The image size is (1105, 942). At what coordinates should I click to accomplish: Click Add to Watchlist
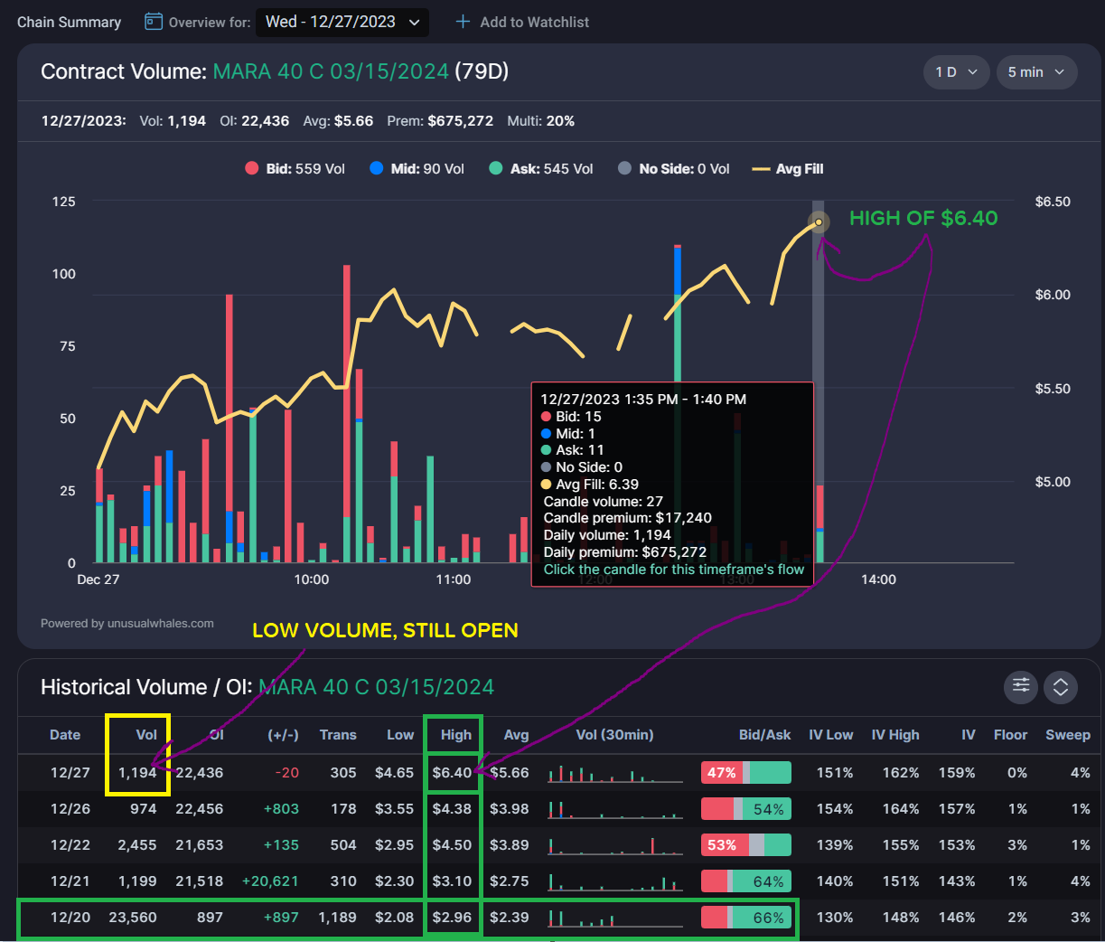533,22
